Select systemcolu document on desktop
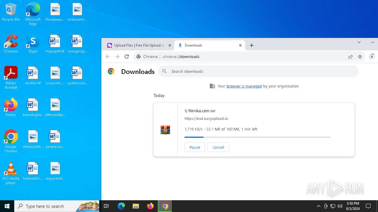Viewport: 378px width, 212px height. [77, 76]
